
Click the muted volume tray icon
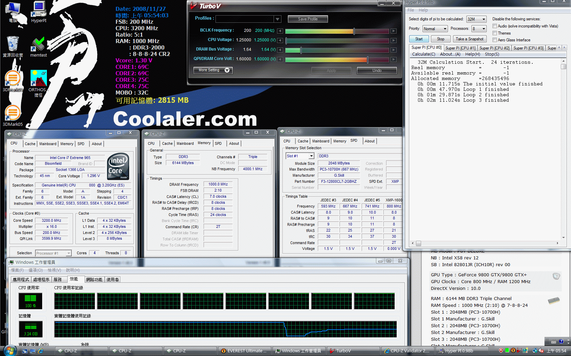tap(541, 351)
